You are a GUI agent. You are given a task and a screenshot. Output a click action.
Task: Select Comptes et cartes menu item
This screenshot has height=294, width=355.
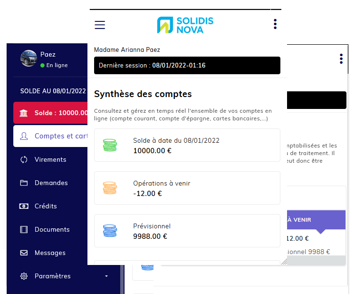coord(51,136)
